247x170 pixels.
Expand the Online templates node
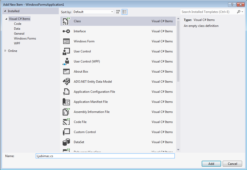pyautogui.click(x=5, y=51)
